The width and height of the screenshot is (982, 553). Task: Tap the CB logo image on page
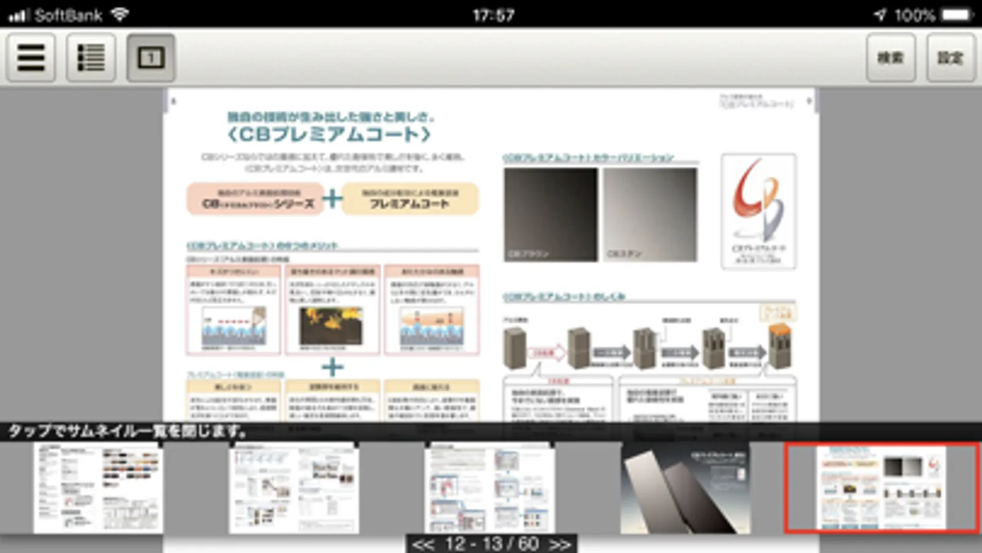click(x=758, y=211)
